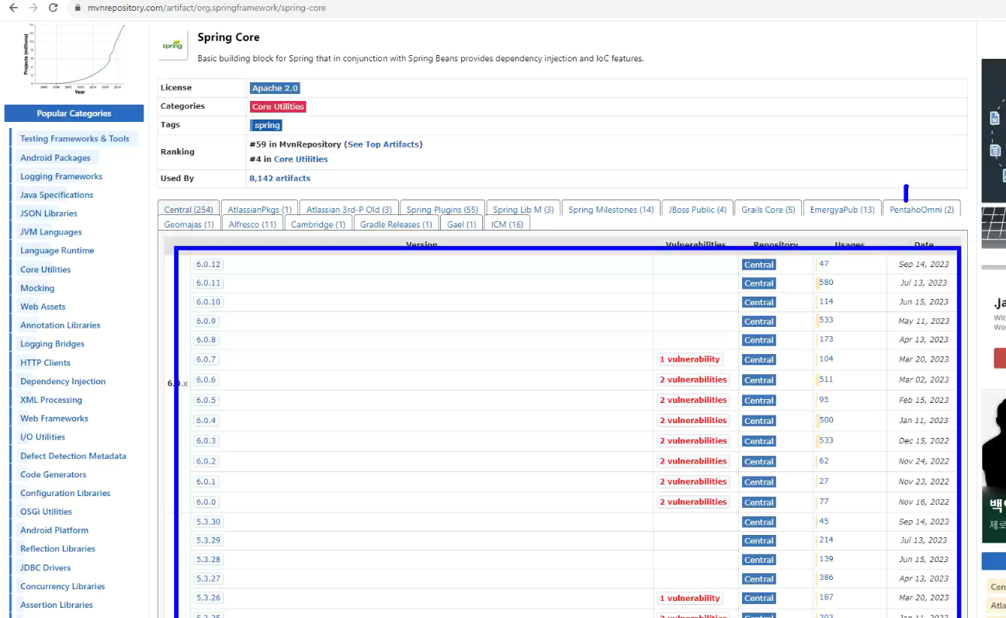This screenshot has height=618, width=1006.
Task: Select the EmergyaPub (13) tab
Action: click(842, 210)
